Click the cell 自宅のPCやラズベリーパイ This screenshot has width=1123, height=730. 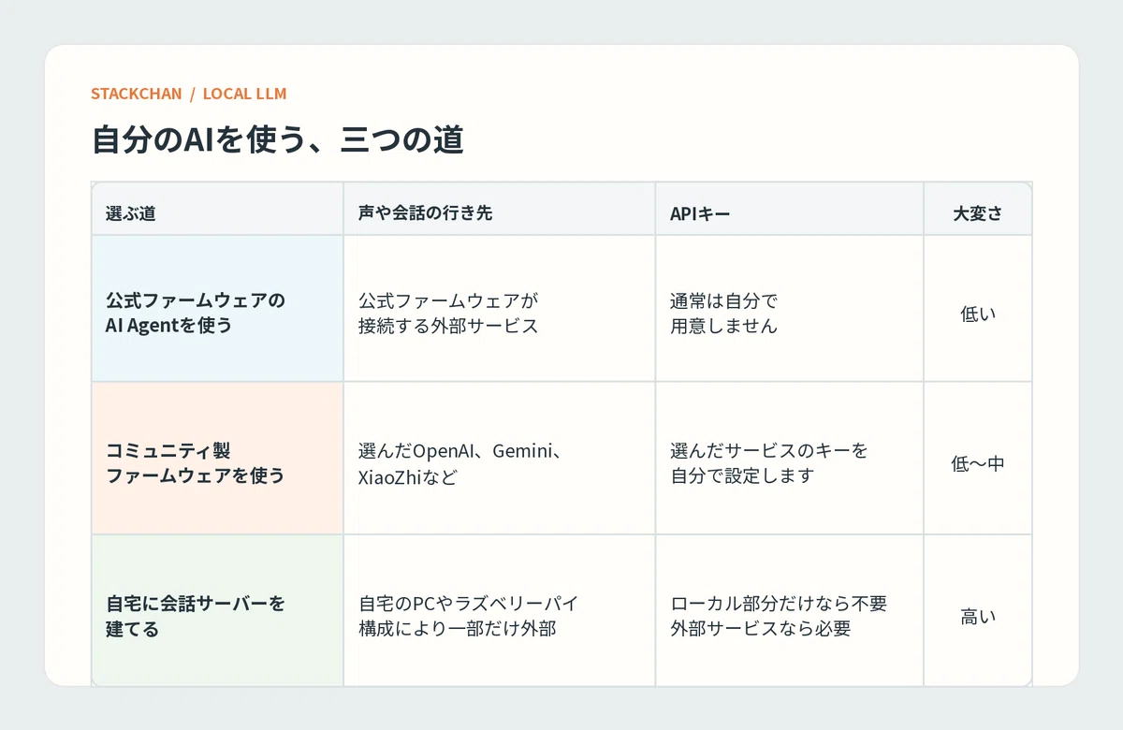coord(500,611)
